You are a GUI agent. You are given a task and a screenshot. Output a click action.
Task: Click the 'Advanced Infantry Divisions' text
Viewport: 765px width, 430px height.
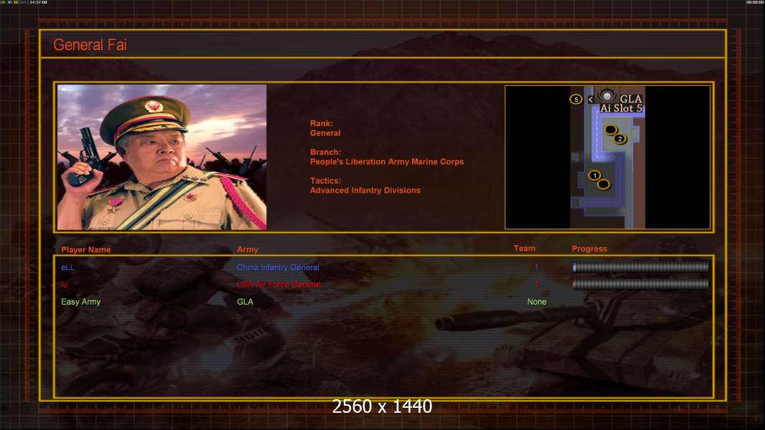(365, 191)
